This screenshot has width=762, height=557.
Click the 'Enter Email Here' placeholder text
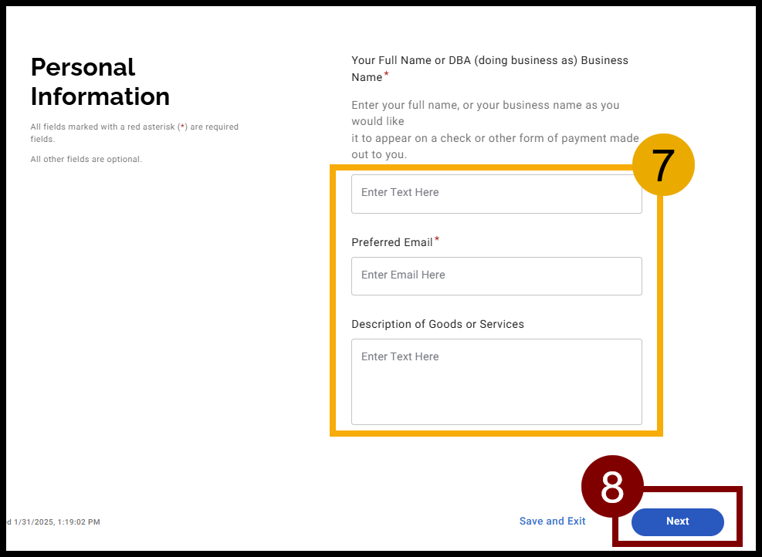pos(403,275)
